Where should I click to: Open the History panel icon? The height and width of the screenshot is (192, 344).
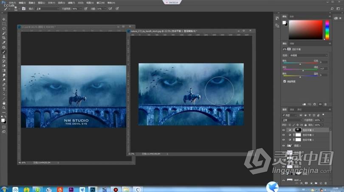[277, 18]
